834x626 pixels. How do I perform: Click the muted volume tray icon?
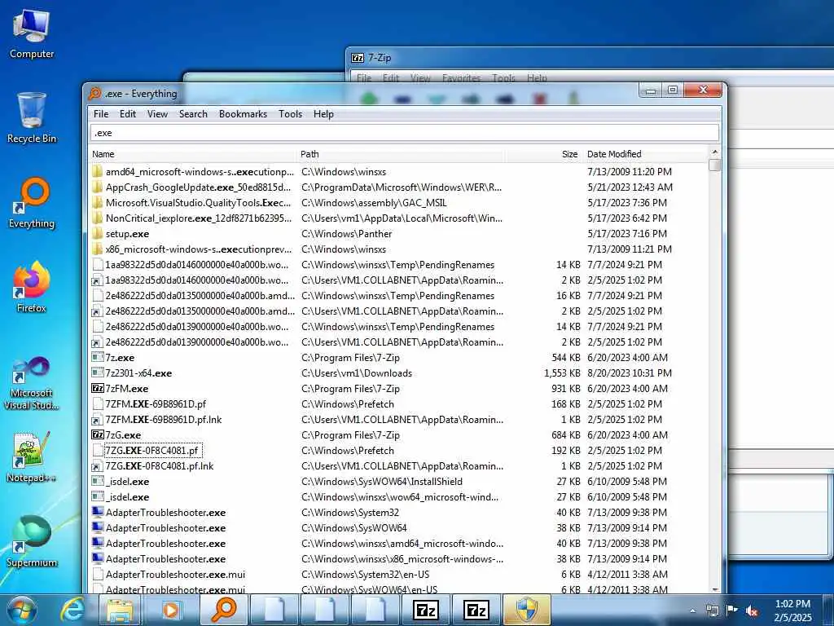[x=752, y=611]
